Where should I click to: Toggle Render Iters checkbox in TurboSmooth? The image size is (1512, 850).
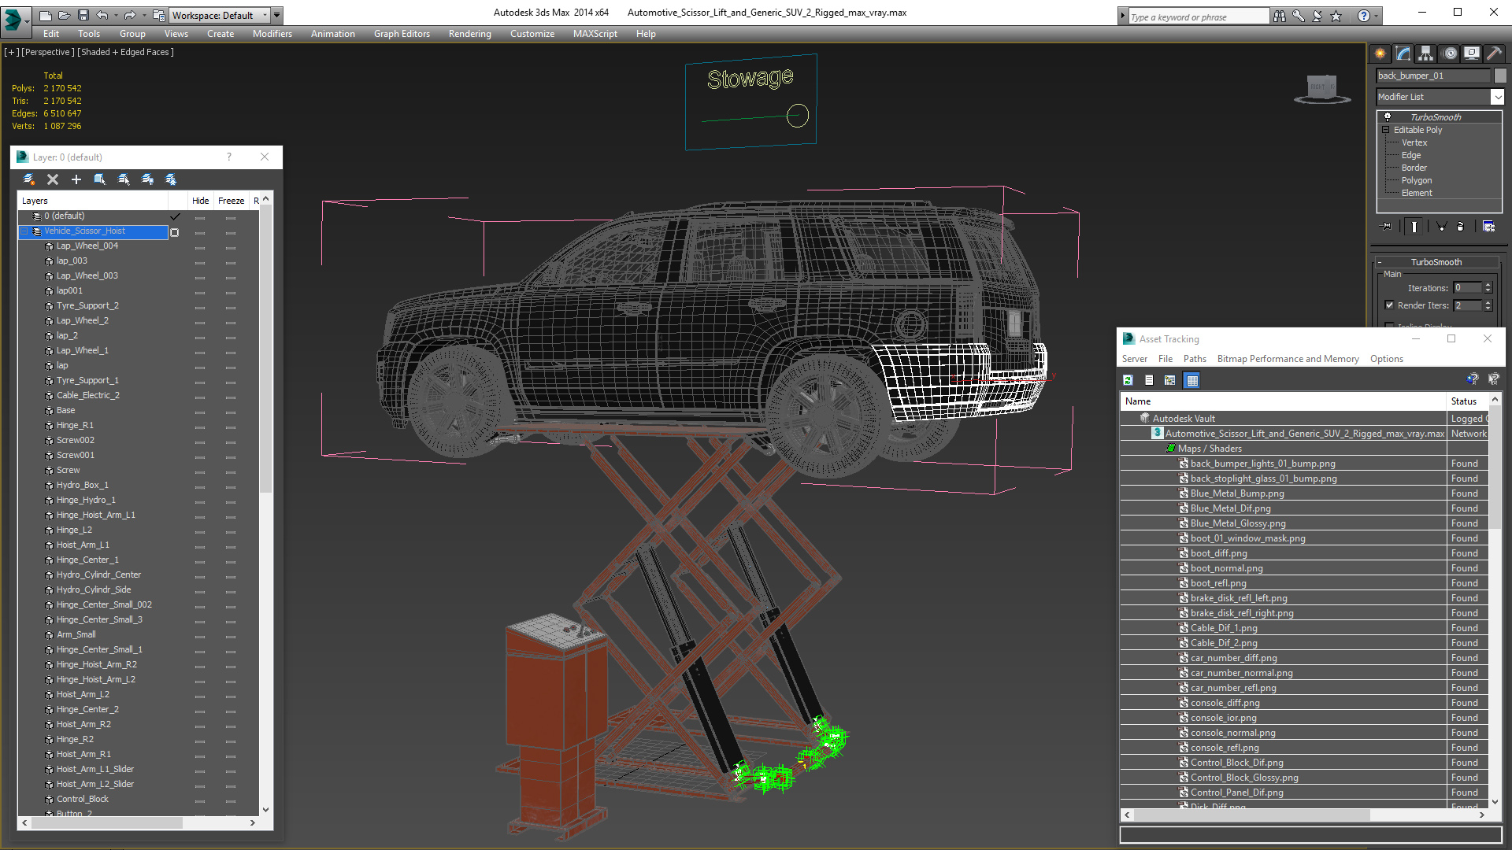pyautogui.click(x=1390, y=305)
